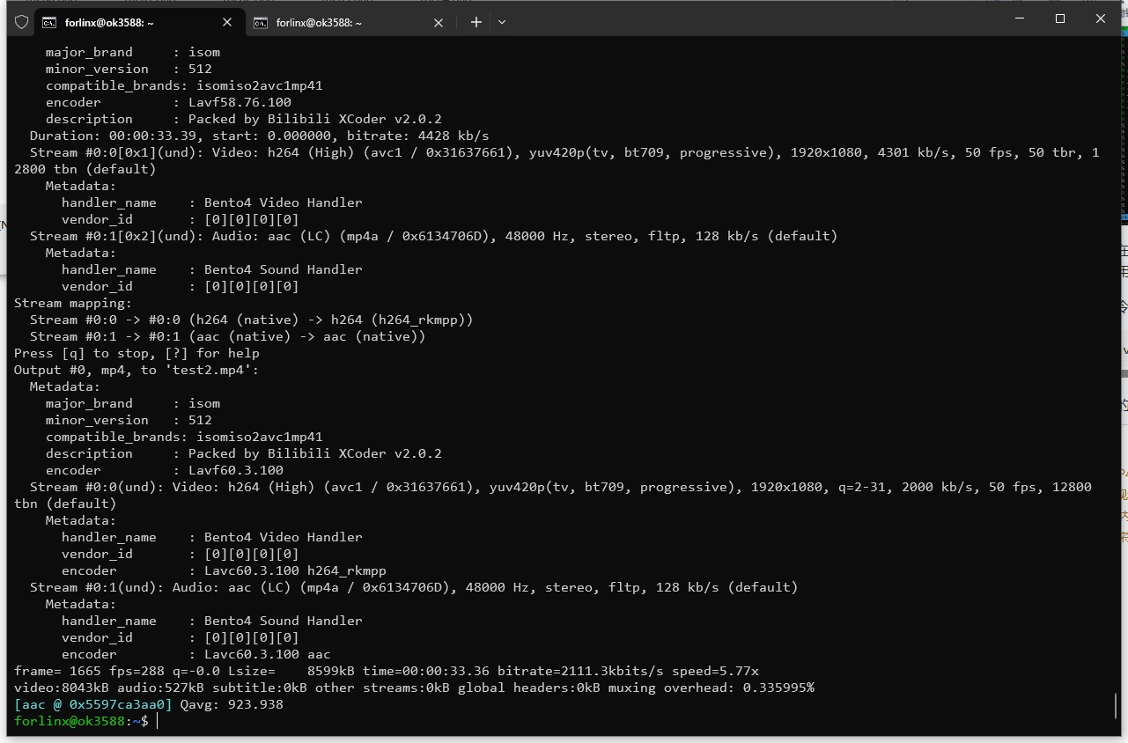This screenshot has height=743, width=1128.
Task: Click the terminal icon on the second tab
Action: click(x=261, y=22)
